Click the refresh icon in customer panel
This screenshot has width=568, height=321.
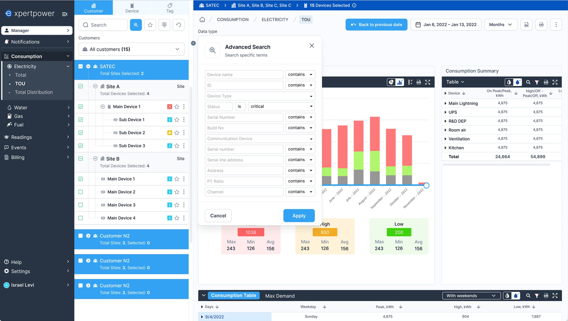click(179, 25)
